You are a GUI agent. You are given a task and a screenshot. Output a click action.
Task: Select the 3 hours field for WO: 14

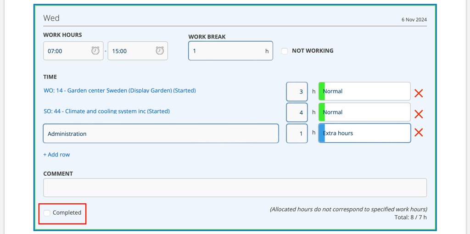(x=297, y=91)
